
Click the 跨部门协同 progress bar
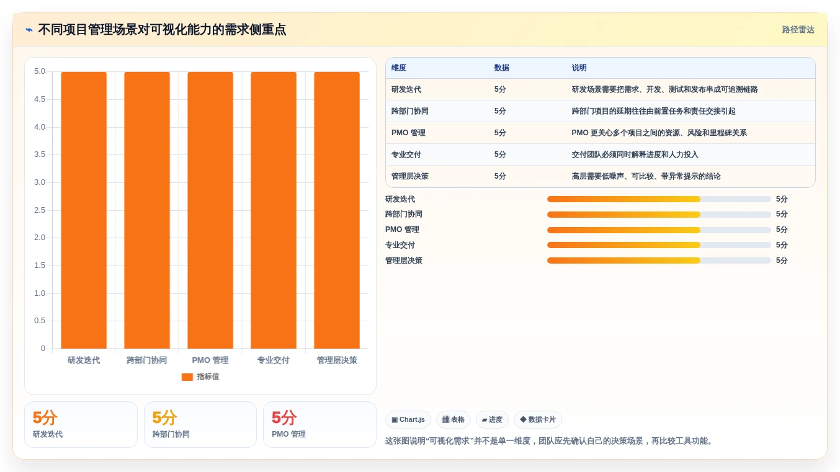(x=659, y=215)
